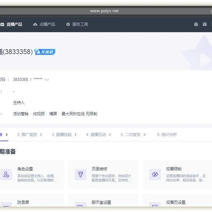Click the live TV icon beside 直播产品
This screenshot has width=212, height=212.
click(x=2, y=25)
